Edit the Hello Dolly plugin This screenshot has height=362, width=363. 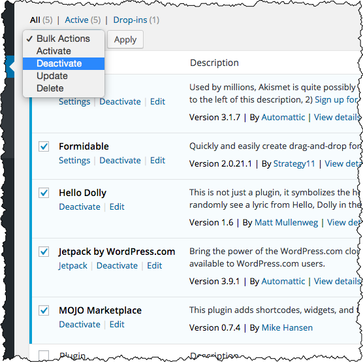(117, 206)
